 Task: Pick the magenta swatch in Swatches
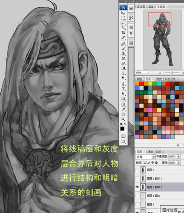coord(150,110)
